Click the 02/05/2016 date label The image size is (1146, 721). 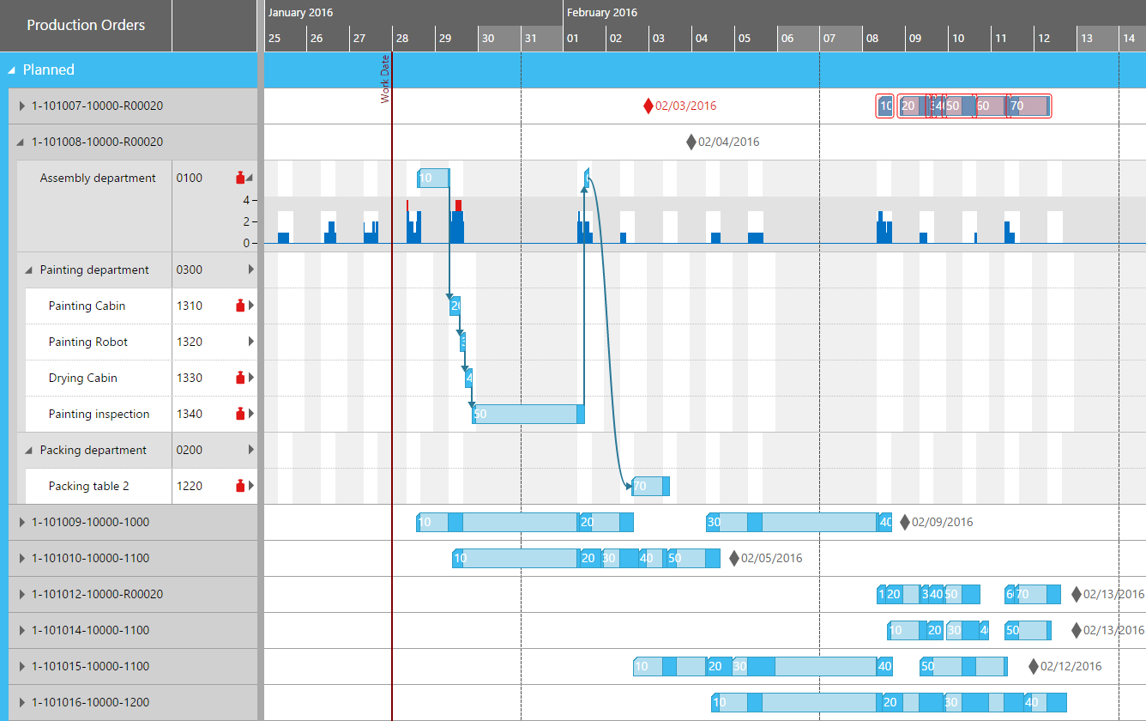tap(769, 557)
